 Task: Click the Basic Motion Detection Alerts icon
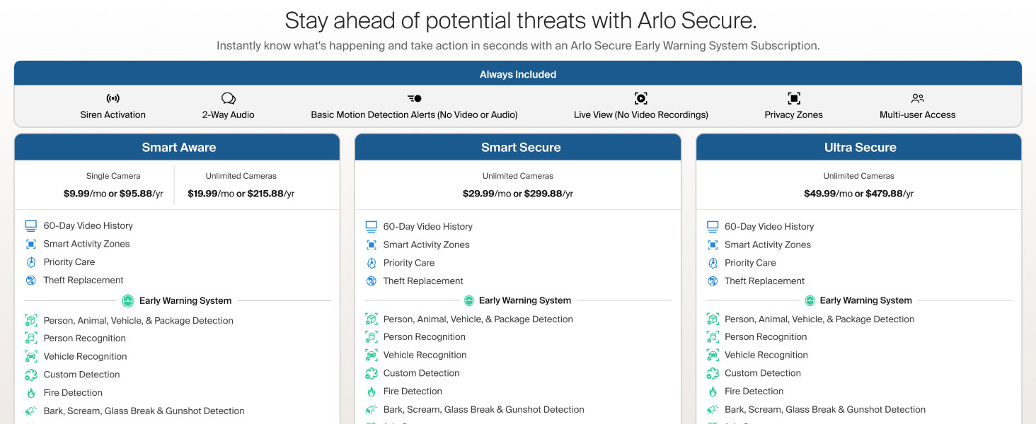(414, 98)
